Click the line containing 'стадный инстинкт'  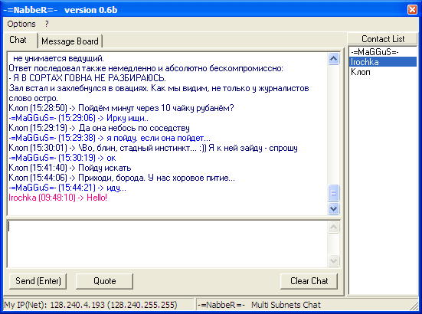[153, 148]
